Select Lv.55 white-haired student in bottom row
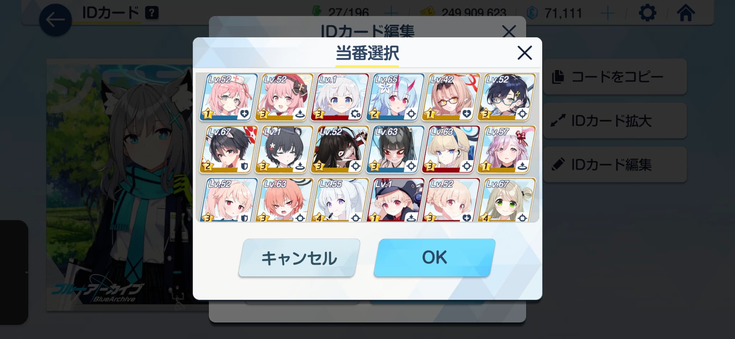 point(340,200)
